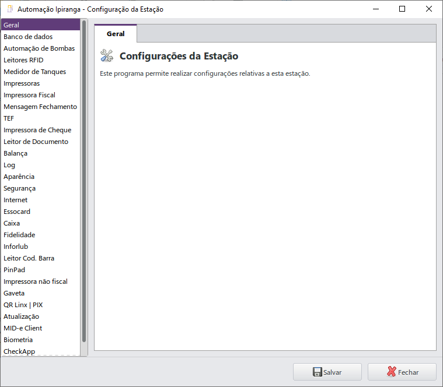Open Impressora não fiscal section
The width and height of the screenshot is (443, 387).
41,282
